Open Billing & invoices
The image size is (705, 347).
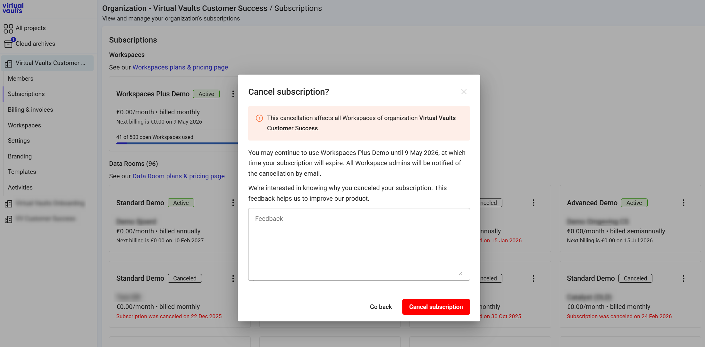point(30,110)
